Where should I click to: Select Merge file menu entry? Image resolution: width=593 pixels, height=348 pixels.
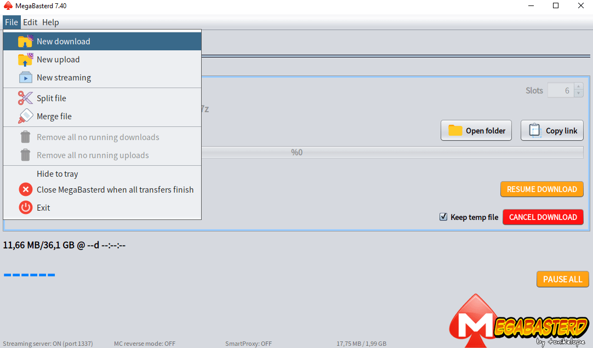102,116
